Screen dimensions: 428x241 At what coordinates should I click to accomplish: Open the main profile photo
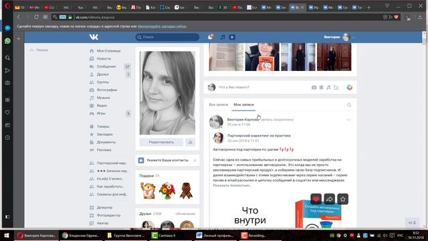(x=167, y=93)
